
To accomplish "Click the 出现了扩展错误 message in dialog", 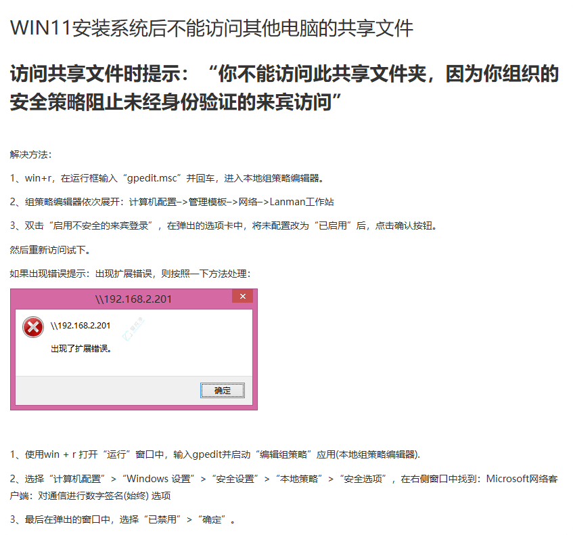I will click(x=81, y=348).
